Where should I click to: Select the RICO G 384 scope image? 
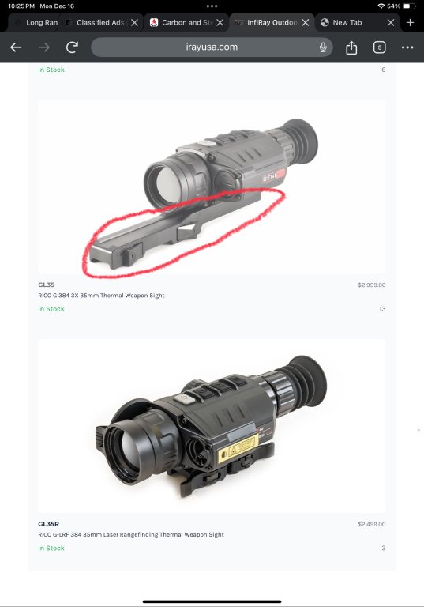[212, 187]
